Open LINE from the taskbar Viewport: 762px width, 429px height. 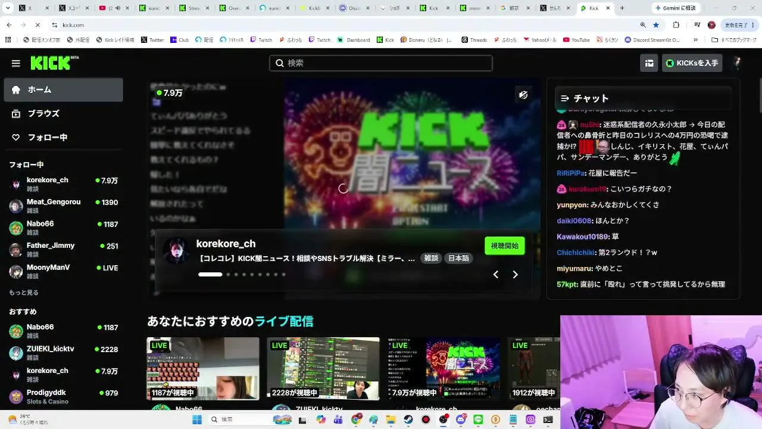coord(478,419)
